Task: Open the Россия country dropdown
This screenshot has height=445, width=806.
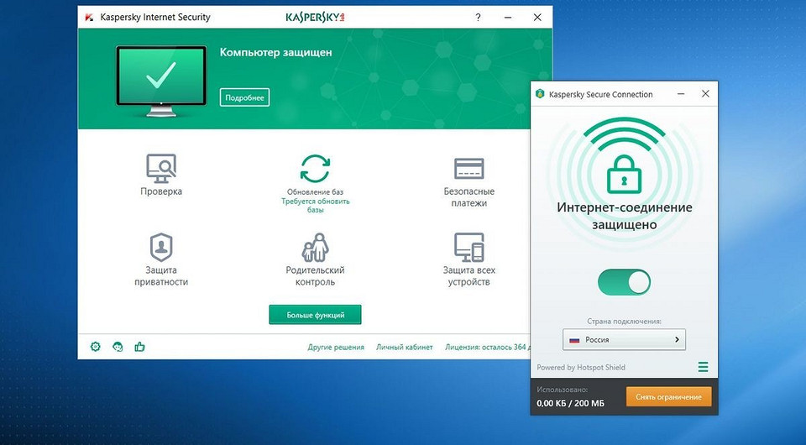Action: point(624,340)
